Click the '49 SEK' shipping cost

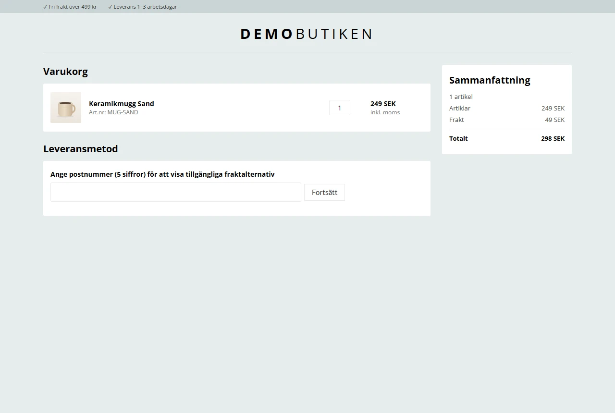coord(554,120)
